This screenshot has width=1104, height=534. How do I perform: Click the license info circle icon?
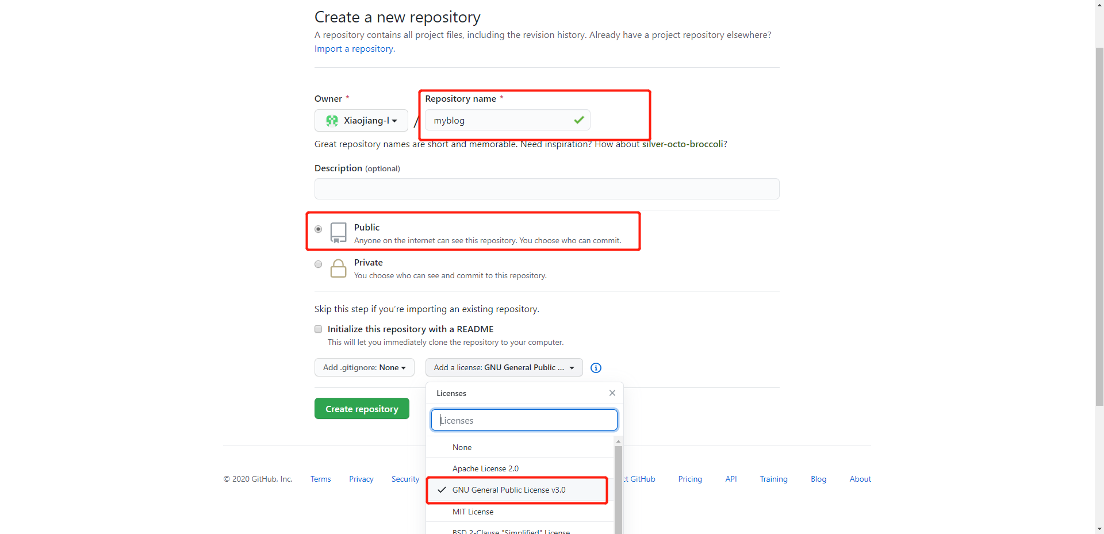click(596, 368)
